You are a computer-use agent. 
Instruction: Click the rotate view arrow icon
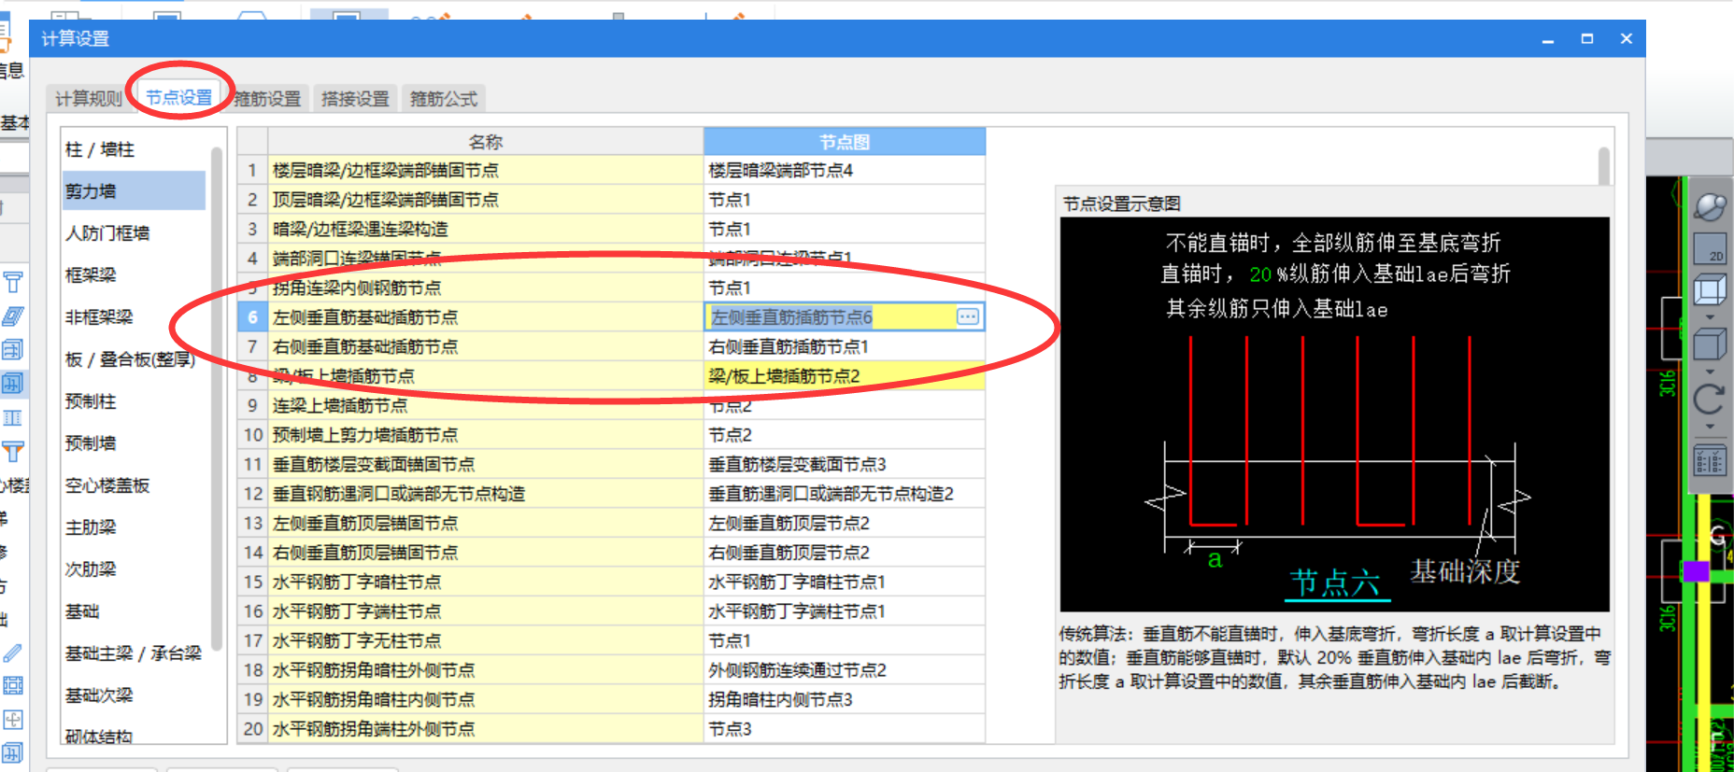(x=1710, y=399)
